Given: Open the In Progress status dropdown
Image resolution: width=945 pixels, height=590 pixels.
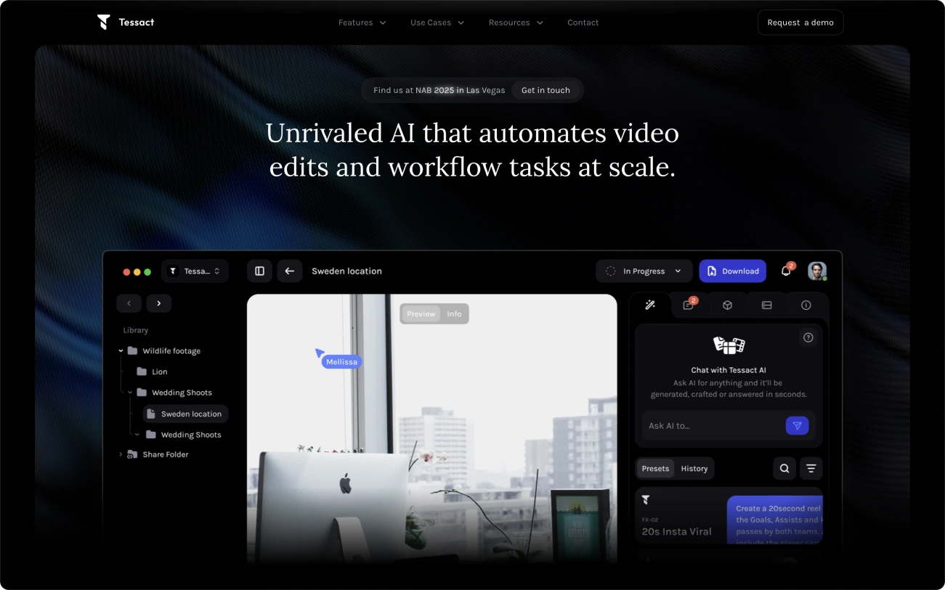Looking at the screenshot, I should point(644,271).
